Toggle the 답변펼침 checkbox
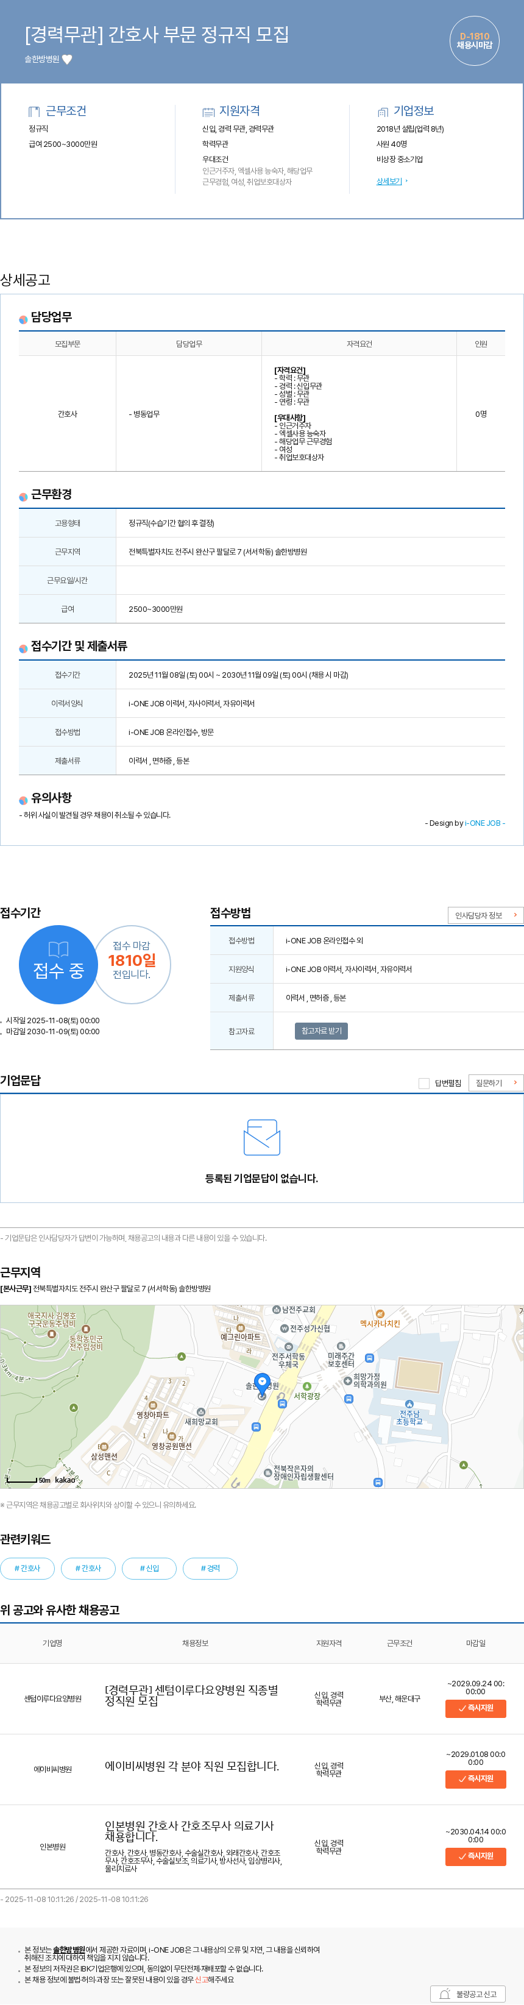 coord(423,1083)
